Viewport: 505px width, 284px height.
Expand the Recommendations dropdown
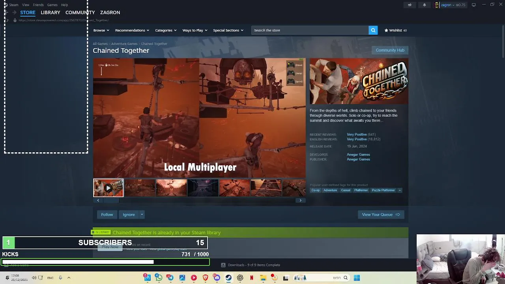tap(132, 30)
